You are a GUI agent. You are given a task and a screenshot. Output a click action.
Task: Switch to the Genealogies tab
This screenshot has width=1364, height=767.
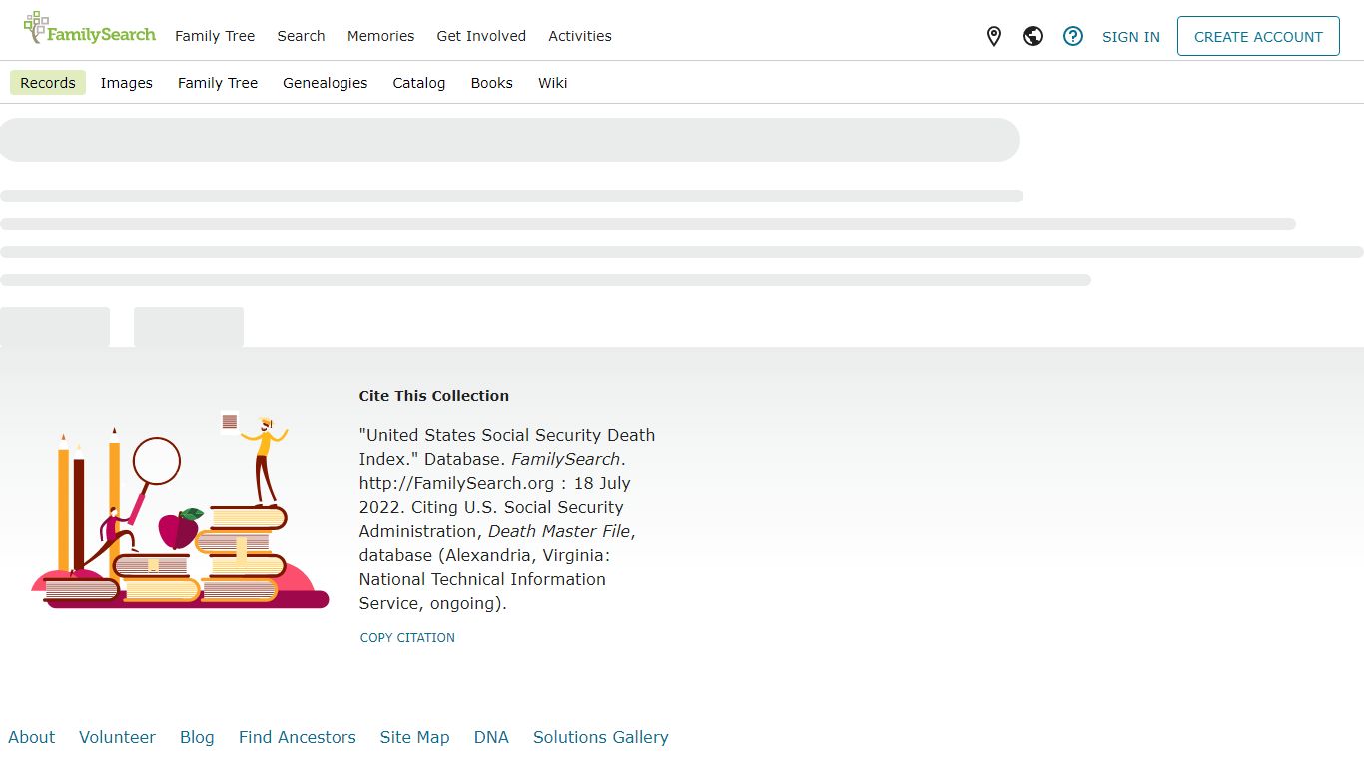326,83
